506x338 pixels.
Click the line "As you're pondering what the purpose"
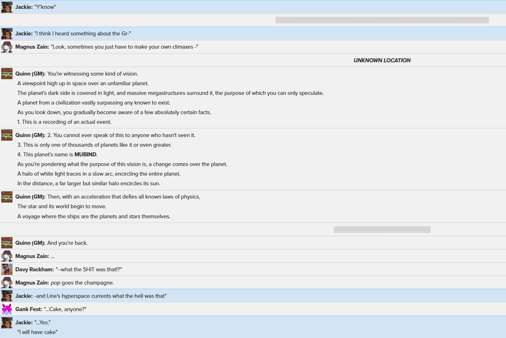(122, 164)
